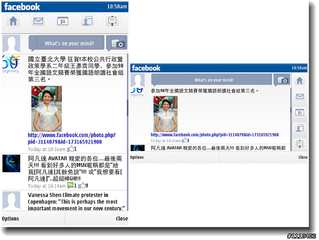Click 'Today at 10:14am' timestamp
The image size is (319, 240).
tap(46, 186)
